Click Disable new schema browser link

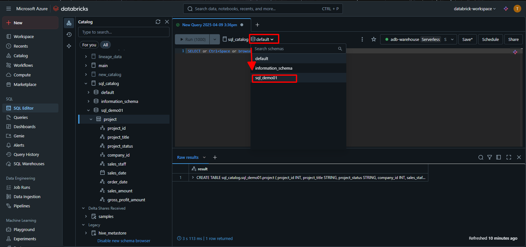tap(124, 241)
